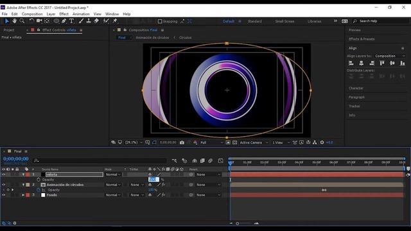Open the File menu
Image resolution: width=411 pixels, height=231 pixels.
coord(4,14)
